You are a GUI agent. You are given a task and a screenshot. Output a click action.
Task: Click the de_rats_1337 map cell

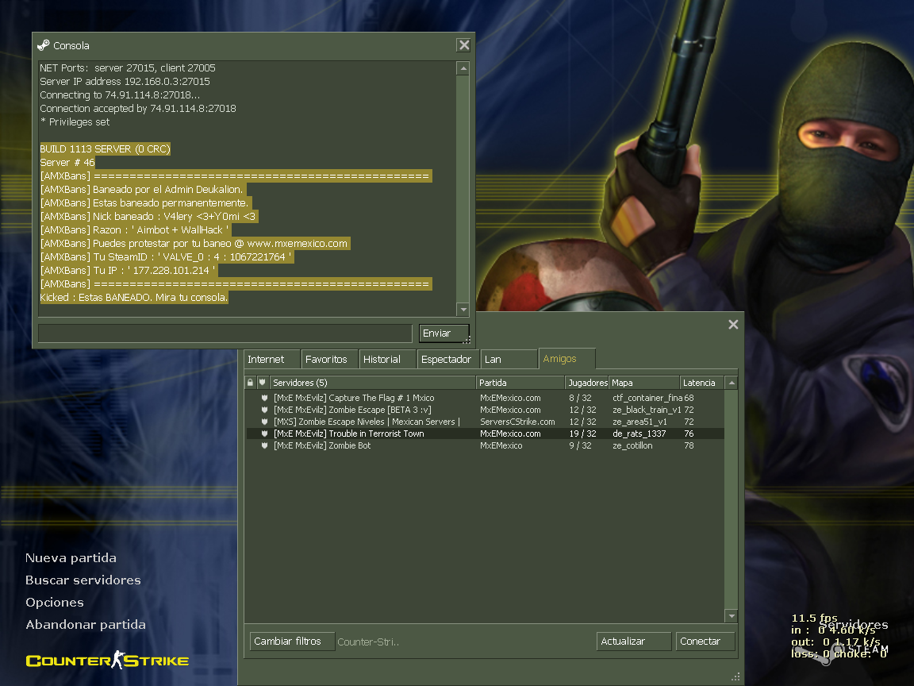(639, 434)
